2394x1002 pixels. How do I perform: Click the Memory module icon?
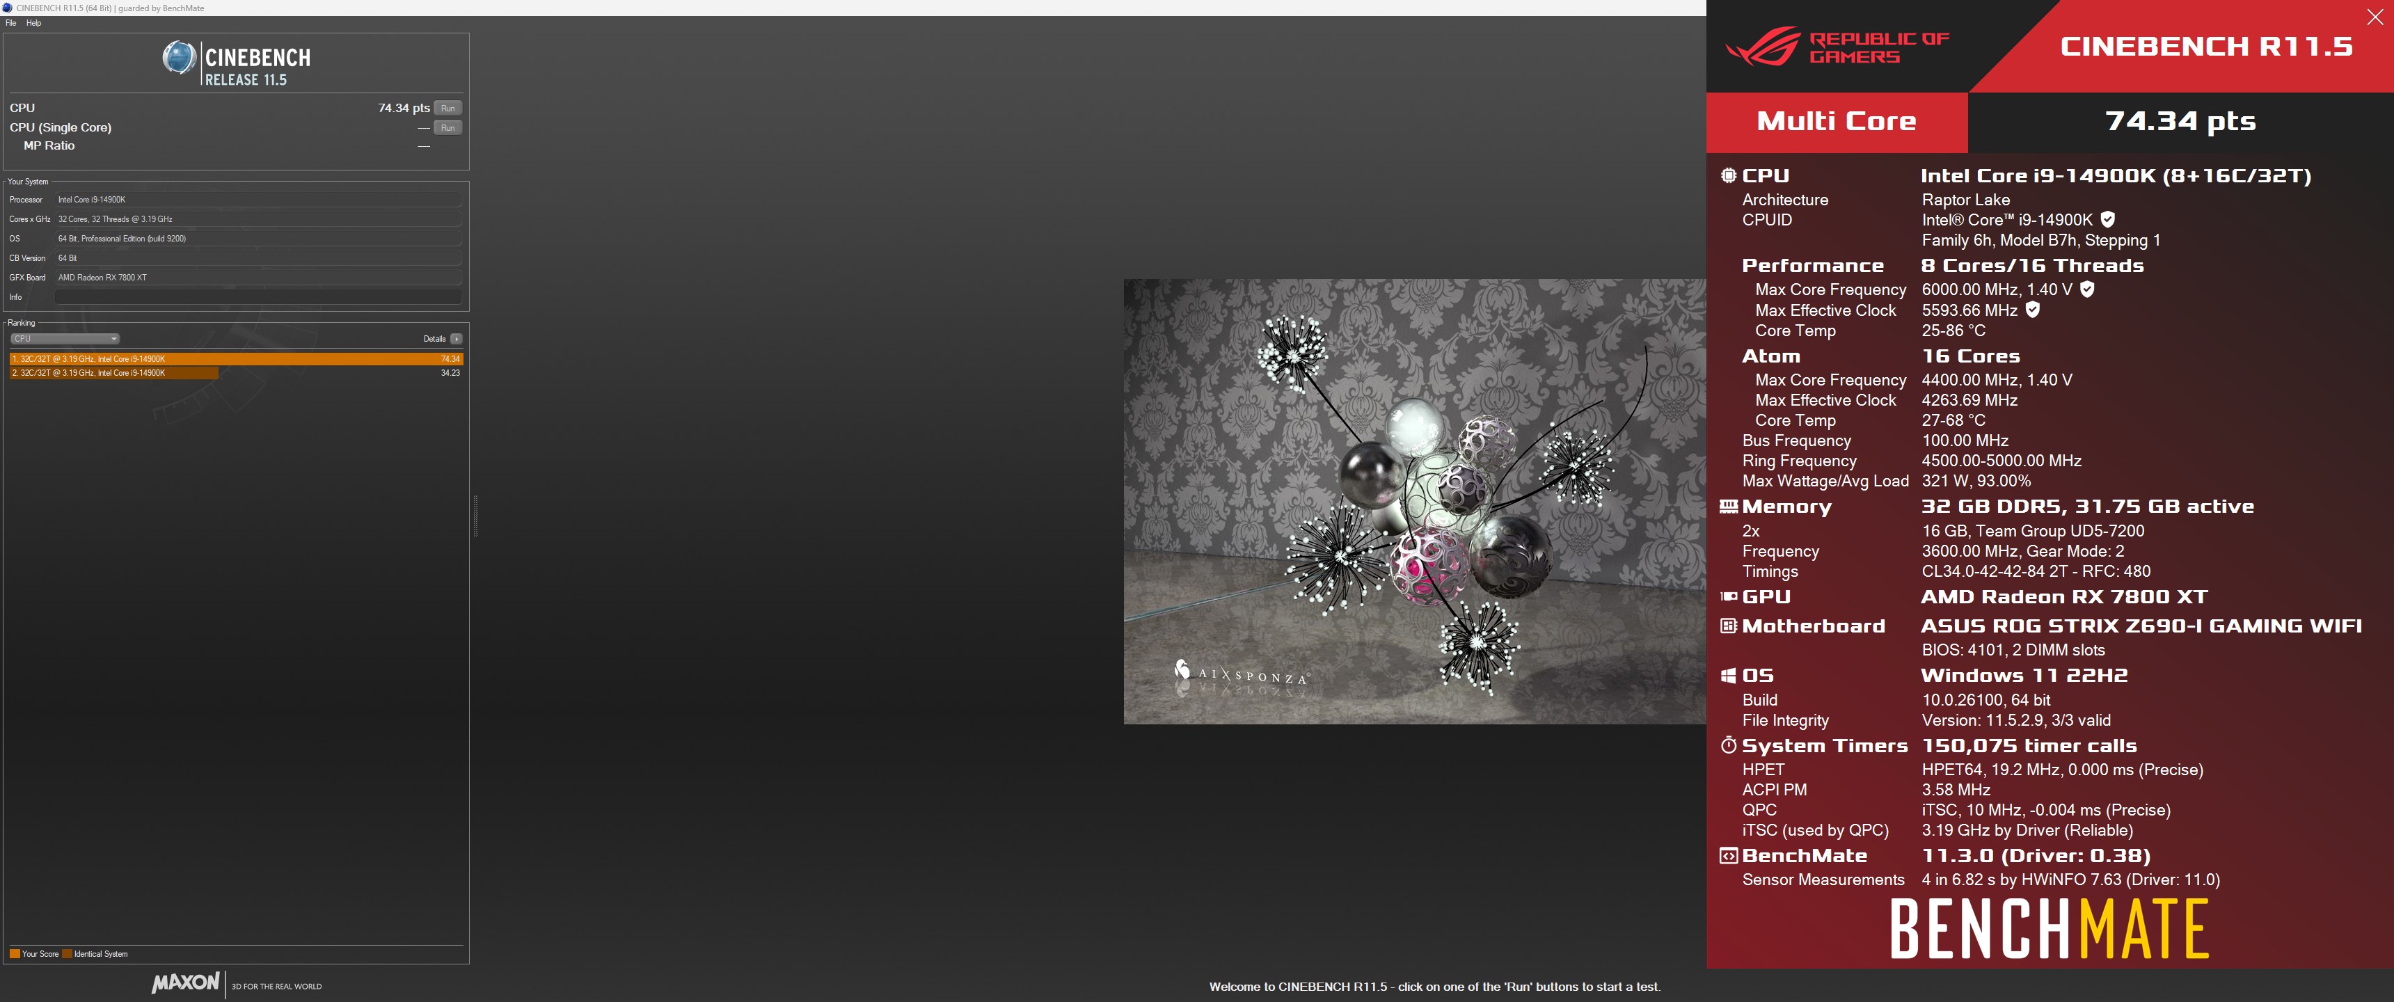[x=1729, y=507]
